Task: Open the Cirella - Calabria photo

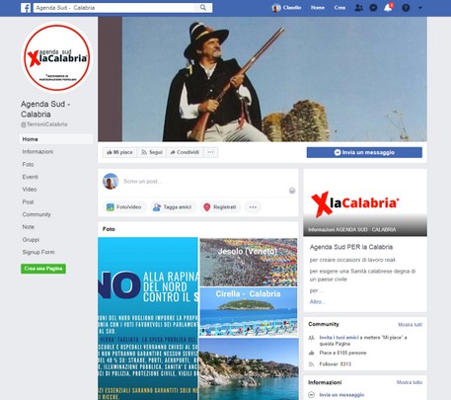Action: [249, 312]
